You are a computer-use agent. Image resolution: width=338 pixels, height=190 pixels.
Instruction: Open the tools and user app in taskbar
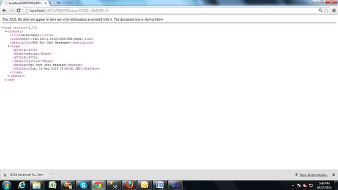tap(114, 185)
